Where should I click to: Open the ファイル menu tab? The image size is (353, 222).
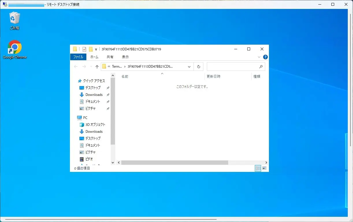[78, 57]
